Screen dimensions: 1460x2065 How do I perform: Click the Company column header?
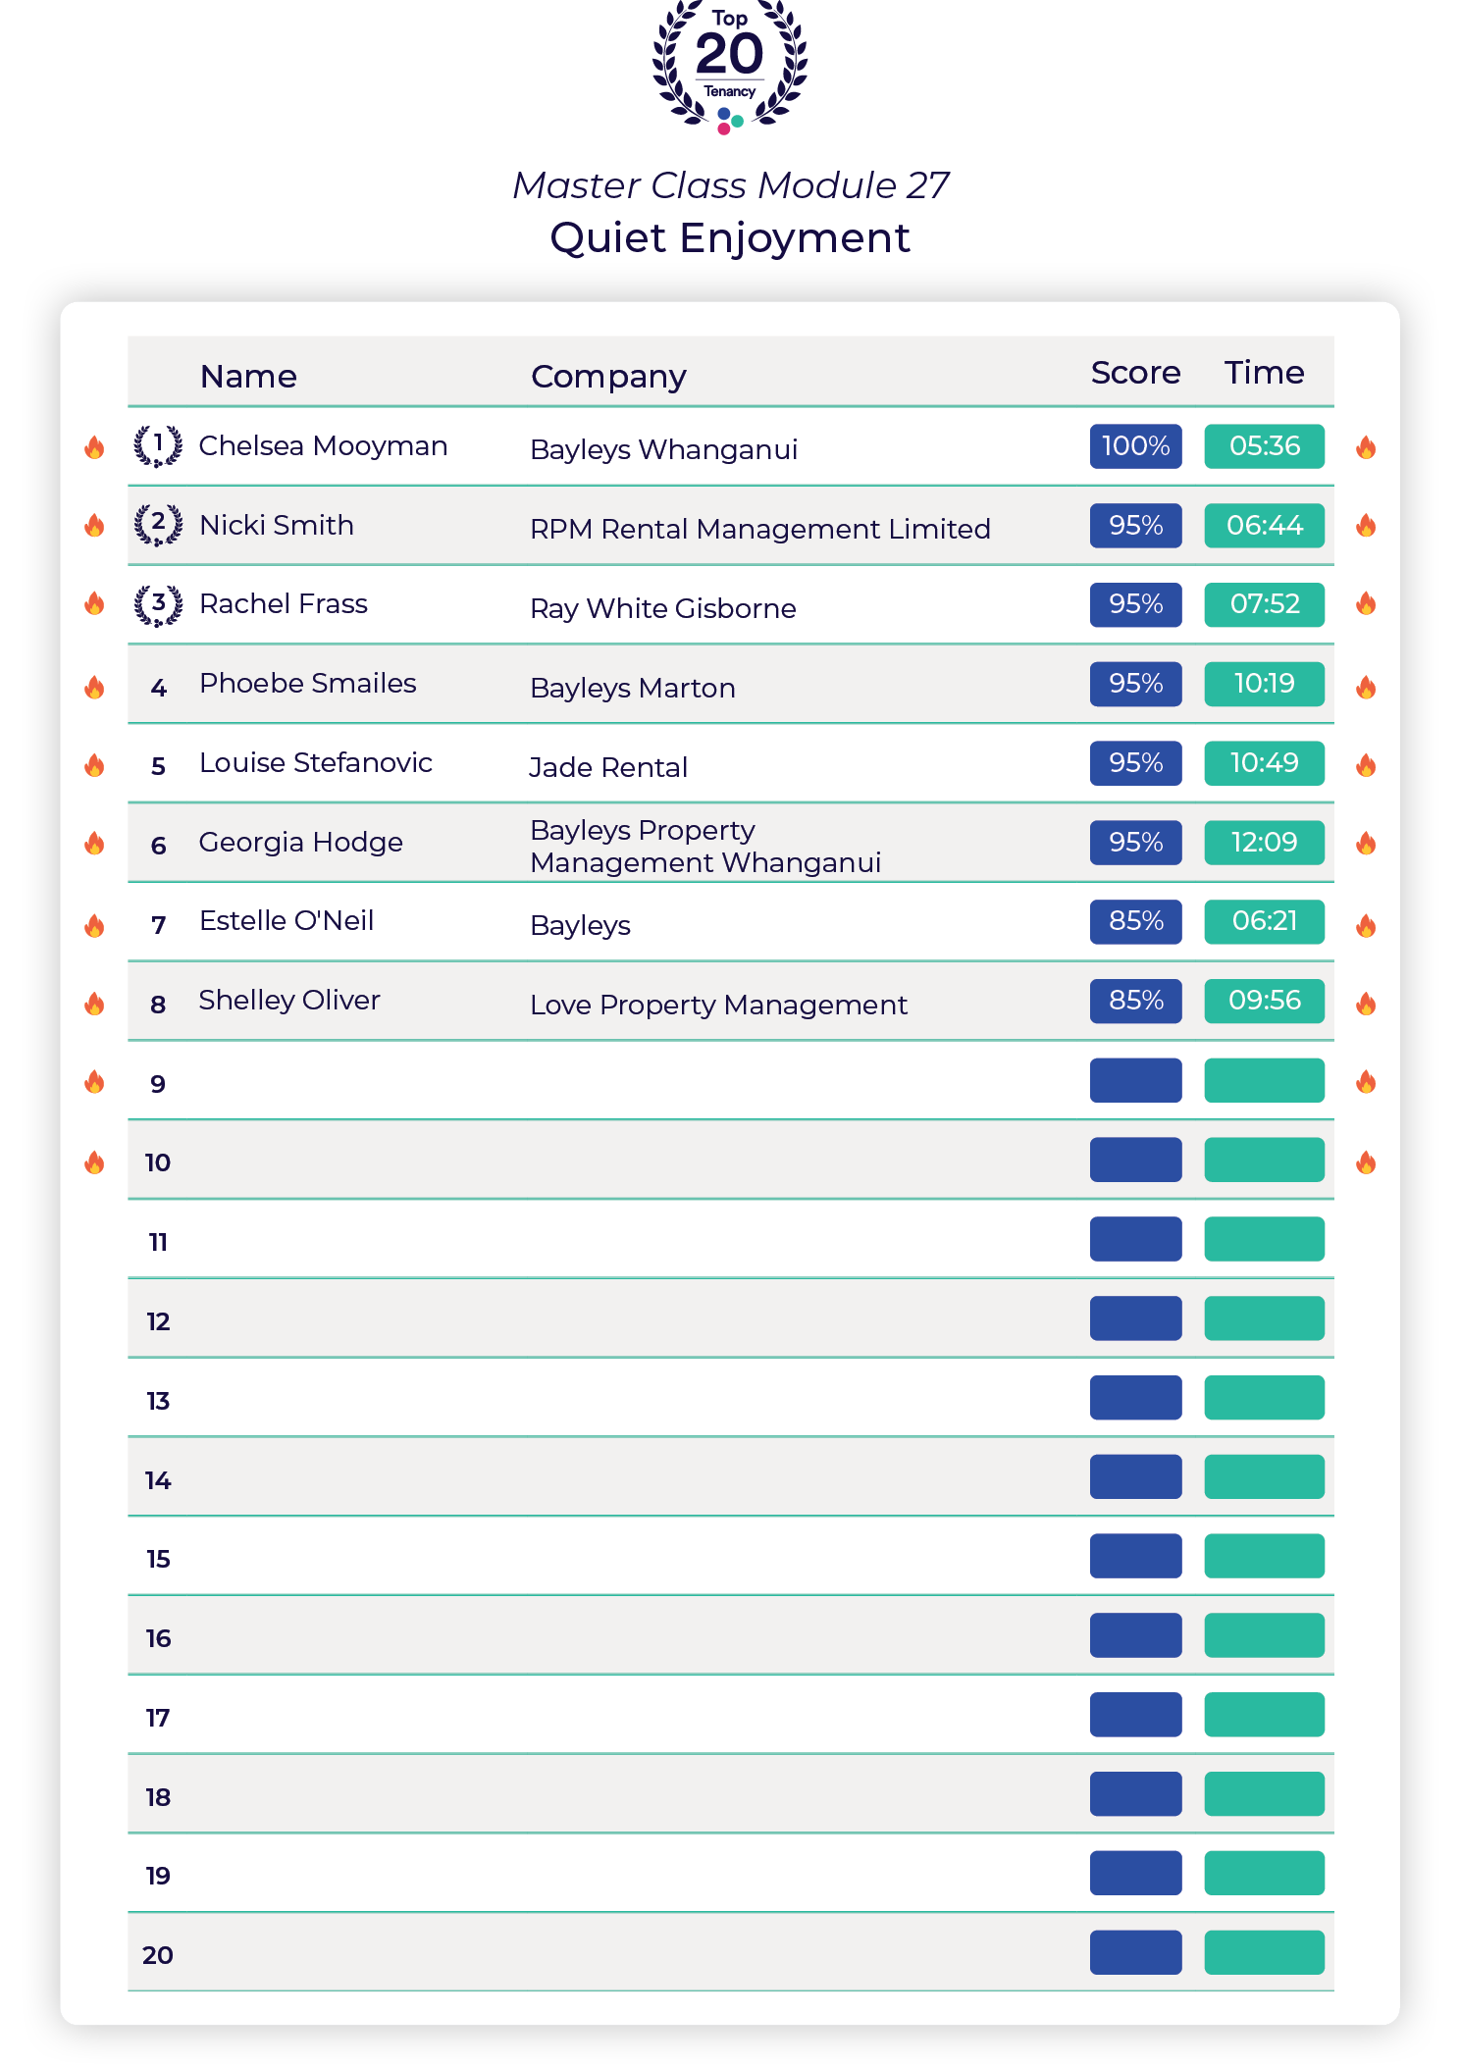pos(608,376)
